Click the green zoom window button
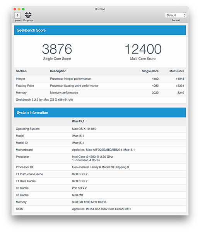The width and height of the screenshot is (200, 232). 23,9
